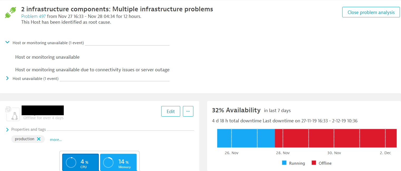This screenshot has width=401, height=171.
Task: Expand the Host unavailable event section
Action: click(x=7, y=78)
